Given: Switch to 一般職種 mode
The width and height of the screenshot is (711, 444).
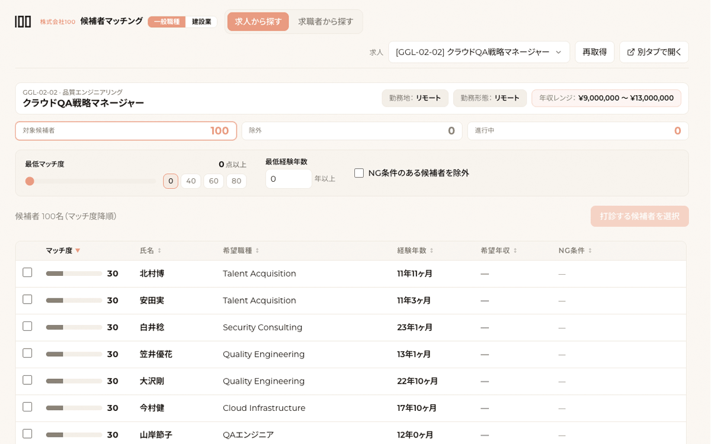Looking at the screenshot, I should click(x=166, y=22).
